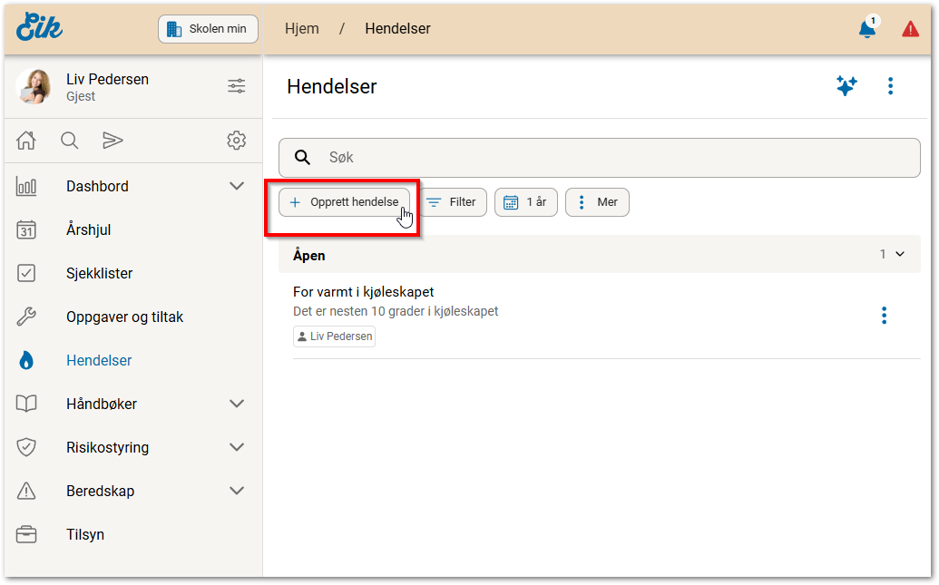939x585 pixels.
Task: Go to Oppgaver og tiltak
Action: pyautogui.click(x=124, y=317)
